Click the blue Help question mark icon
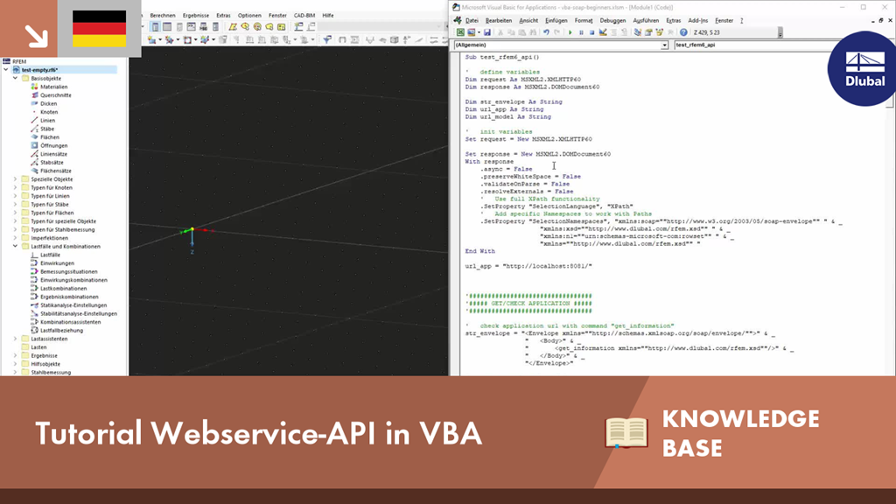 point(683,32)
